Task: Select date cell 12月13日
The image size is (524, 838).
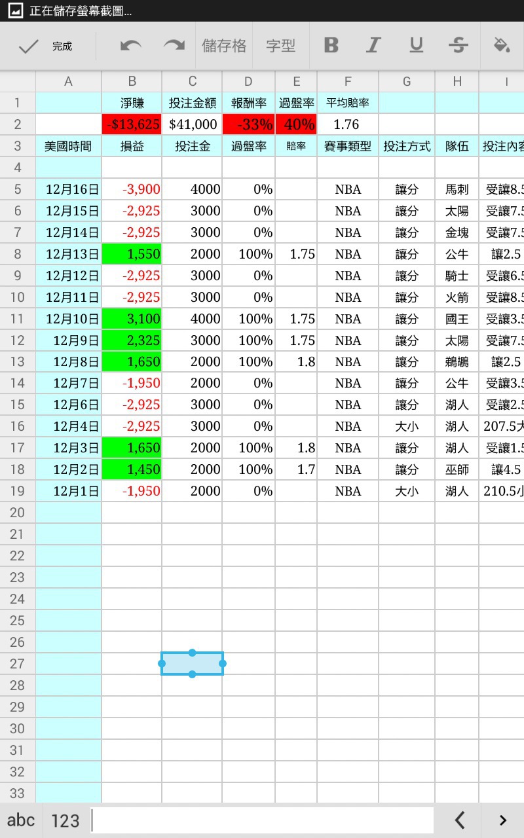Action: [68, 254]
